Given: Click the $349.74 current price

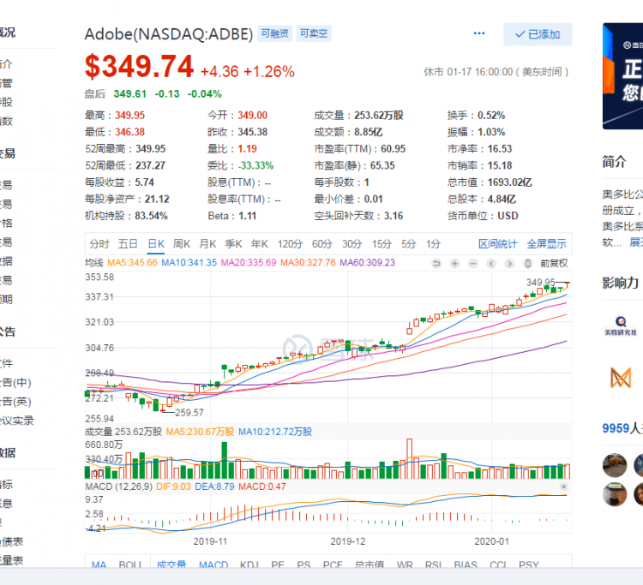Looking at the screenshot, I should [x=139, y=66].
